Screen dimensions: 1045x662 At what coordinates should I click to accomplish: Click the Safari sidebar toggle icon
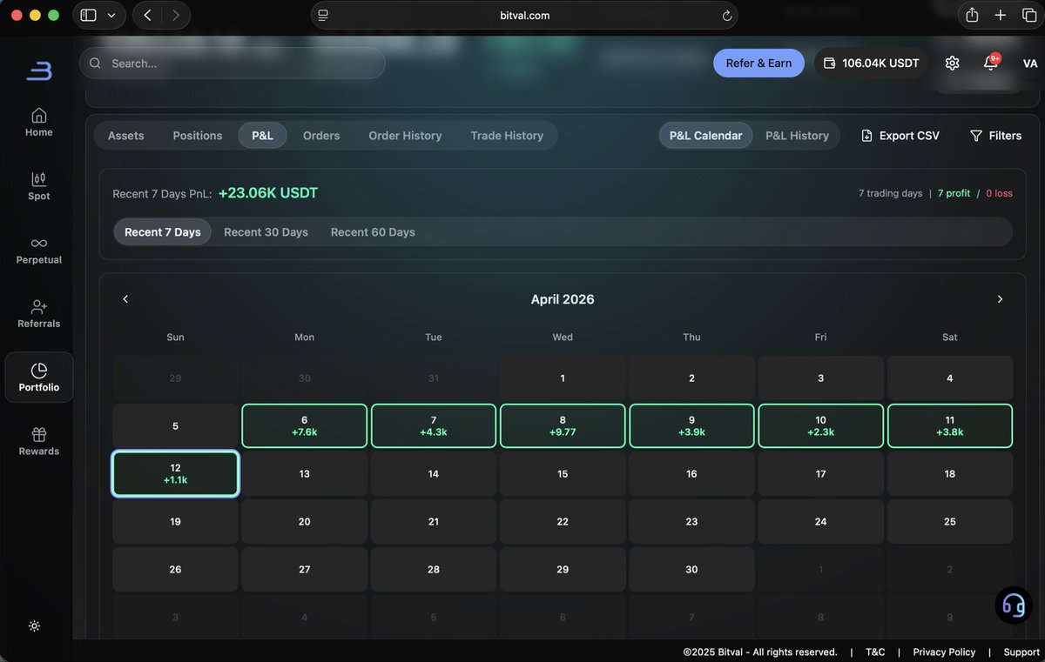(x=88, y=15)
